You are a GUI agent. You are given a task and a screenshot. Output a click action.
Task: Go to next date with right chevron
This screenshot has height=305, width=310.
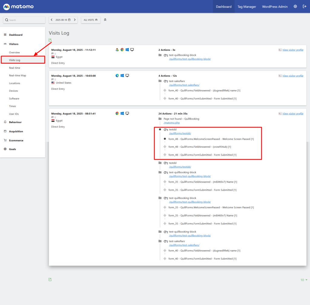75,20
